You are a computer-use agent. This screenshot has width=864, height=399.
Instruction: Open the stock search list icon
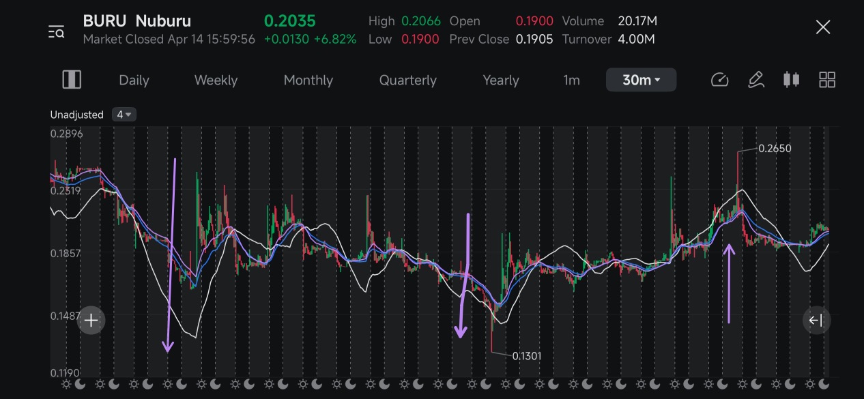pyautogui.click(x=56, y=31)
